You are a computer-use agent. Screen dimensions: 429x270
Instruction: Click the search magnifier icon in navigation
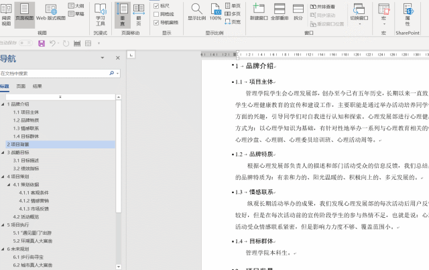(112, 73)
